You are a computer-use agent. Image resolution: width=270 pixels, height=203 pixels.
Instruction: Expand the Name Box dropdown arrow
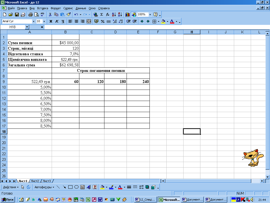tap(27, 27)
